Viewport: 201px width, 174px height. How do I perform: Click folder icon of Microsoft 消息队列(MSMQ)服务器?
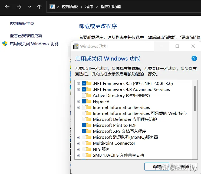(89, 137)
